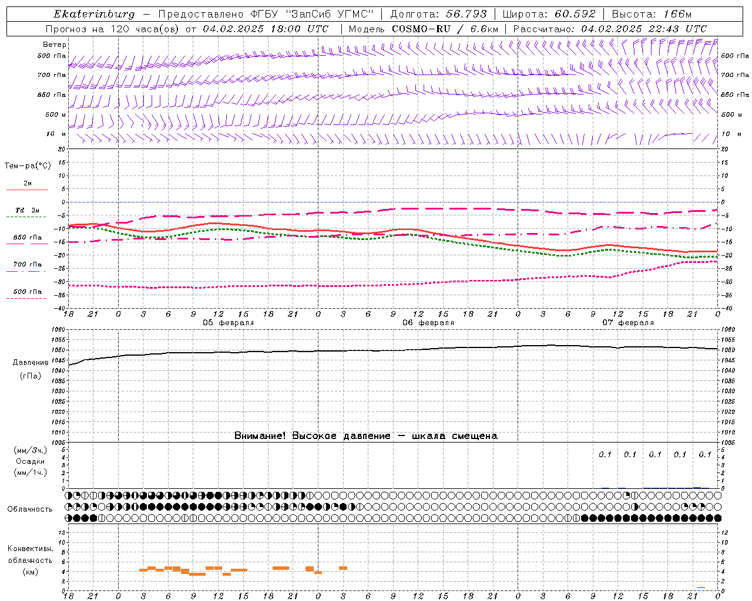Screen dimensions: 752x601
Task: Click the '850 гПа' temperature legend entry
Action: (27, 238)
